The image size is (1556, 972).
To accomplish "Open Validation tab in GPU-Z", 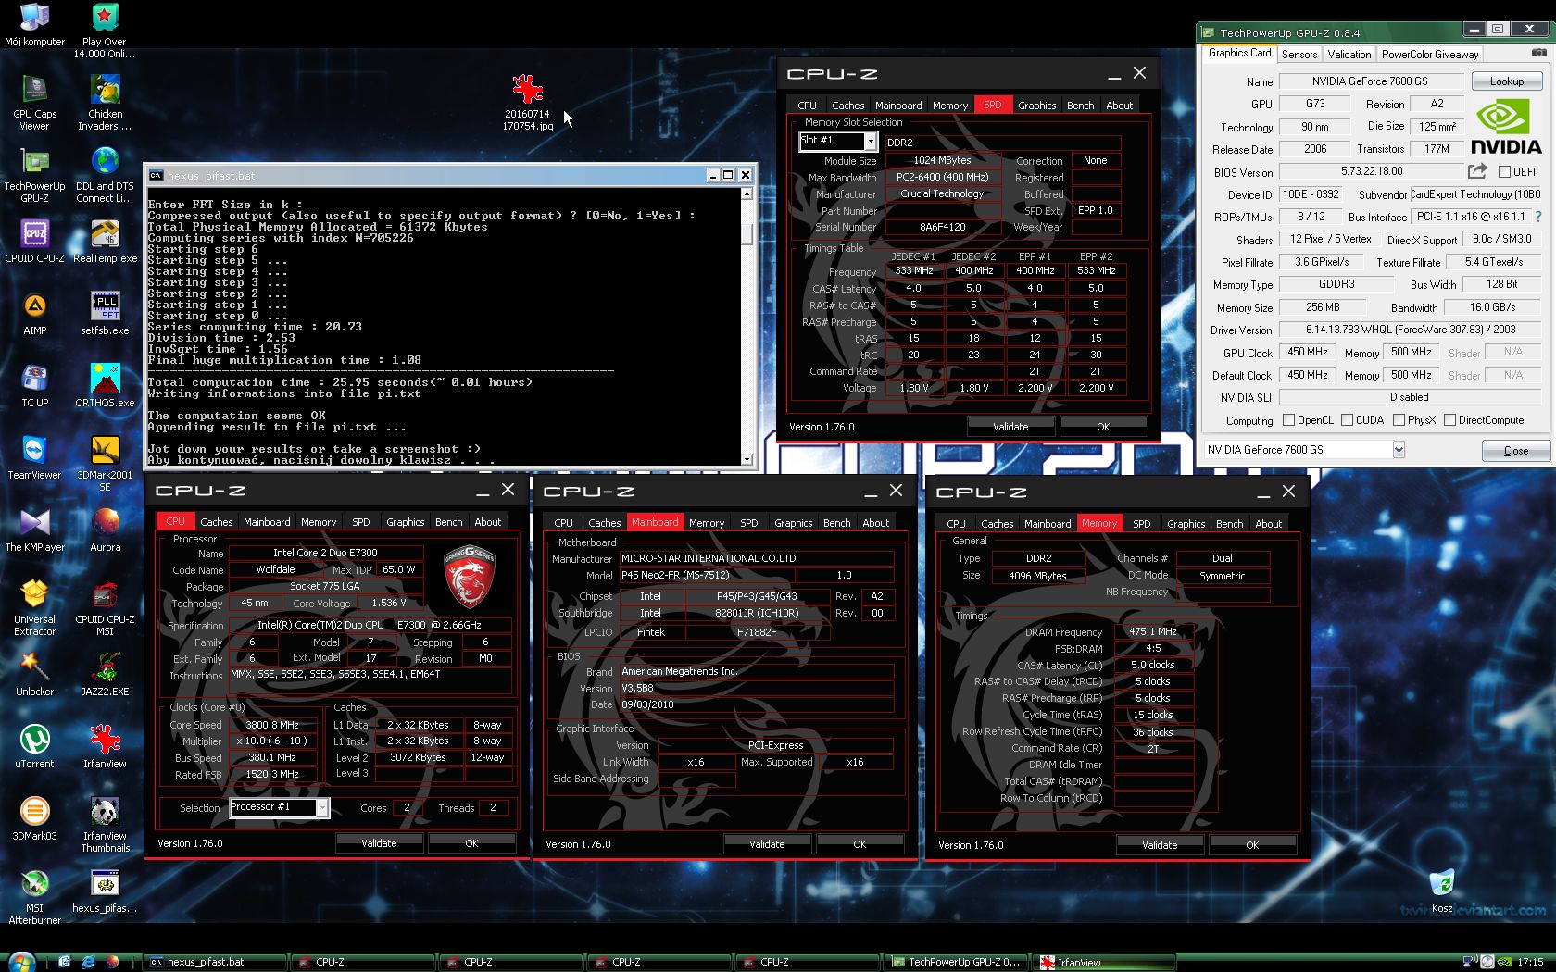I will [1349, 55].
